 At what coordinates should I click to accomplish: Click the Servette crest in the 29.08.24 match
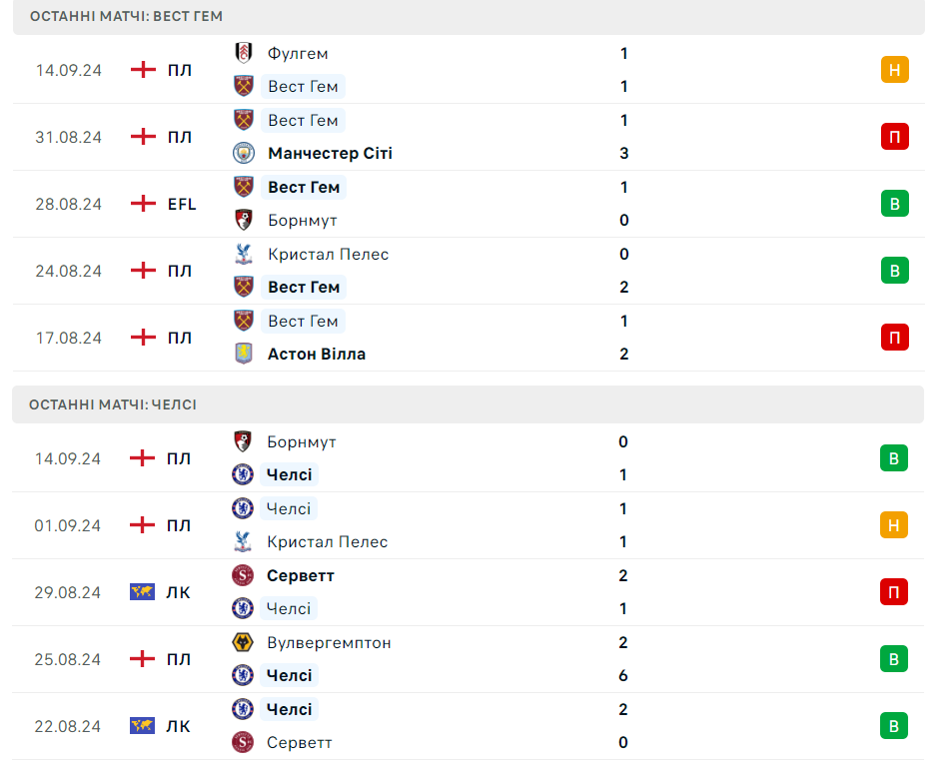click(x=243, y=575)
